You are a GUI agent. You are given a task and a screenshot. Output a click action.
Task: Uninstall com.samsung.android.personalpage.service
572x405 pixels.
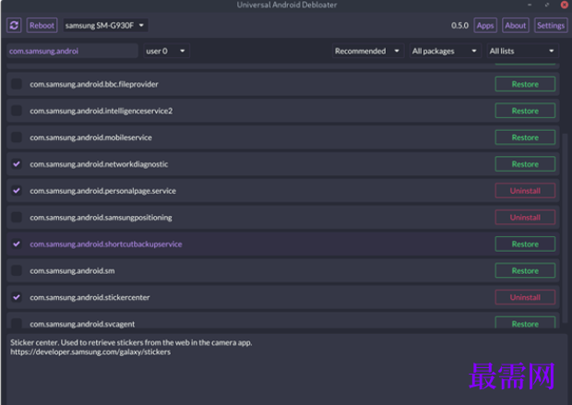[525, 190]
